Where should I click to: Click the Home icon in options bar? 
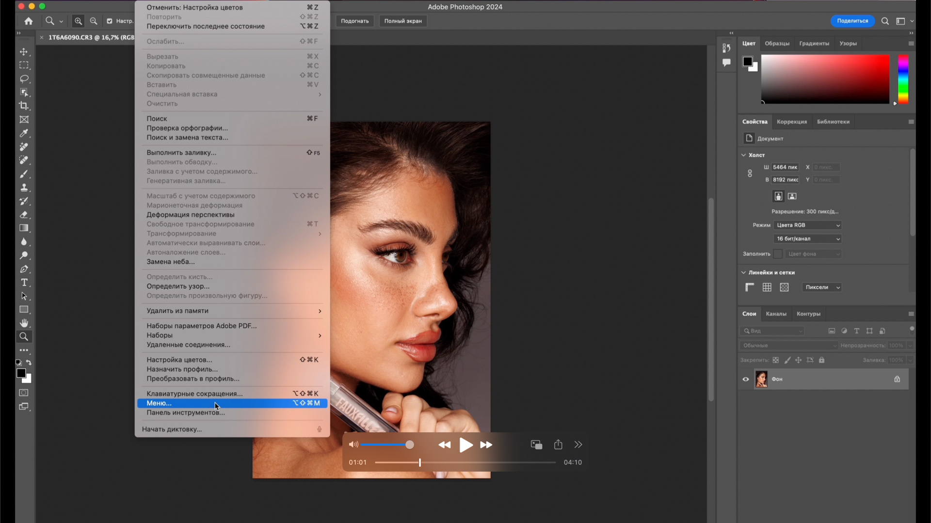pyautogui.click(x=29, y=21)
